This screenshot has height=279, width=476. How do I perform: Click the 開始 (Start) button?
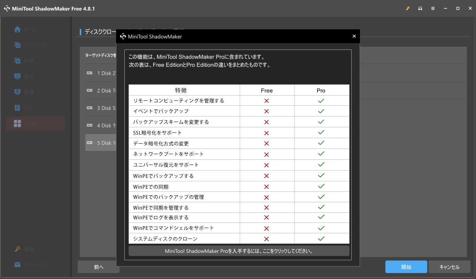coord(406,267)
